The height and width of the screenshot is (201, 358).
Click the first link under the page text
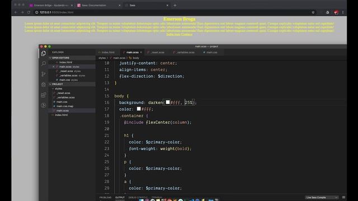(173, 35)
